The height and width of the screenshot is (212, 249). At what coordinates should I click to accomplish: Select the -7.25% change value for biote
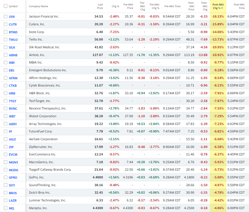pyautogui.click(x=114, y=32)
